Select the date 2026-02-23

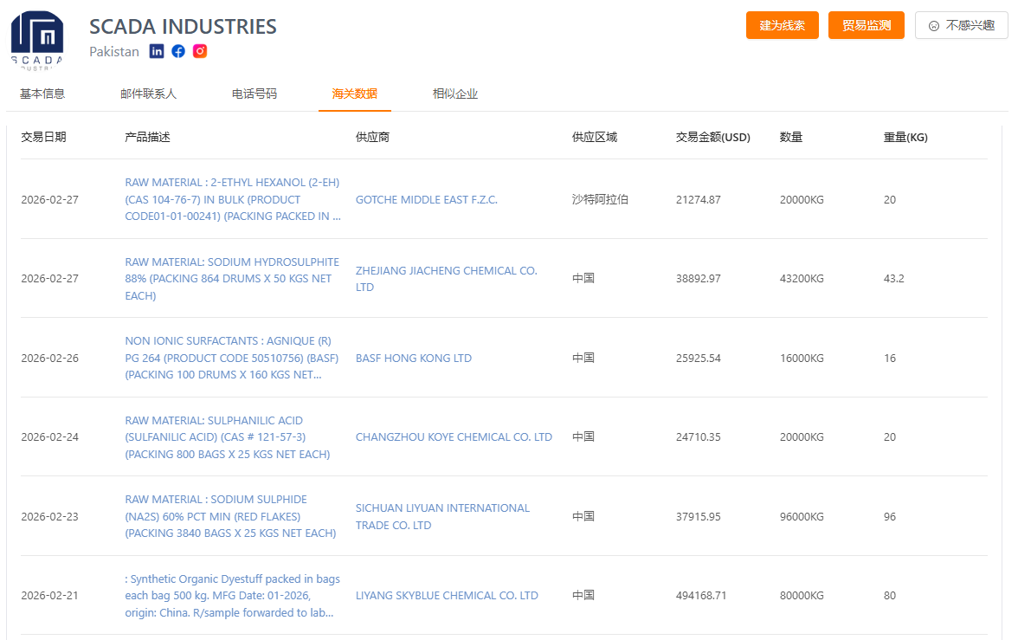pyautogui.click(x=49, y=516)
